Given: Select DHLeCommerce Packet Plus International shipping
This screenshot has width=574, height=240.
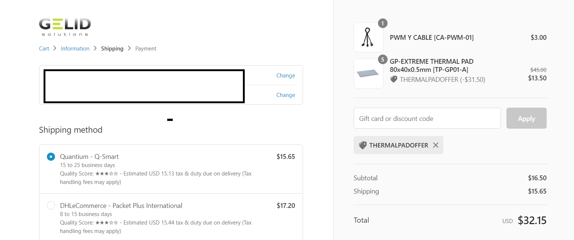Looking at the screenshot, I should [51, 206].
